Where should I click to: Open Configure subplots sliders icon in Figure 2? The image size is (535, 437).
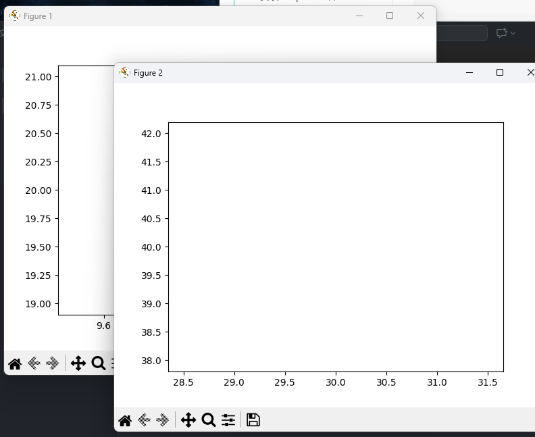point(228,420)
